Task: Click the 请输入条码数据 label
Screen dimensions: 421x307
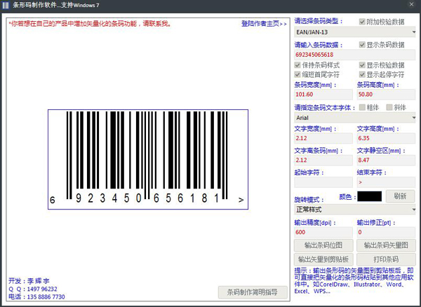Action: [319, 45]
